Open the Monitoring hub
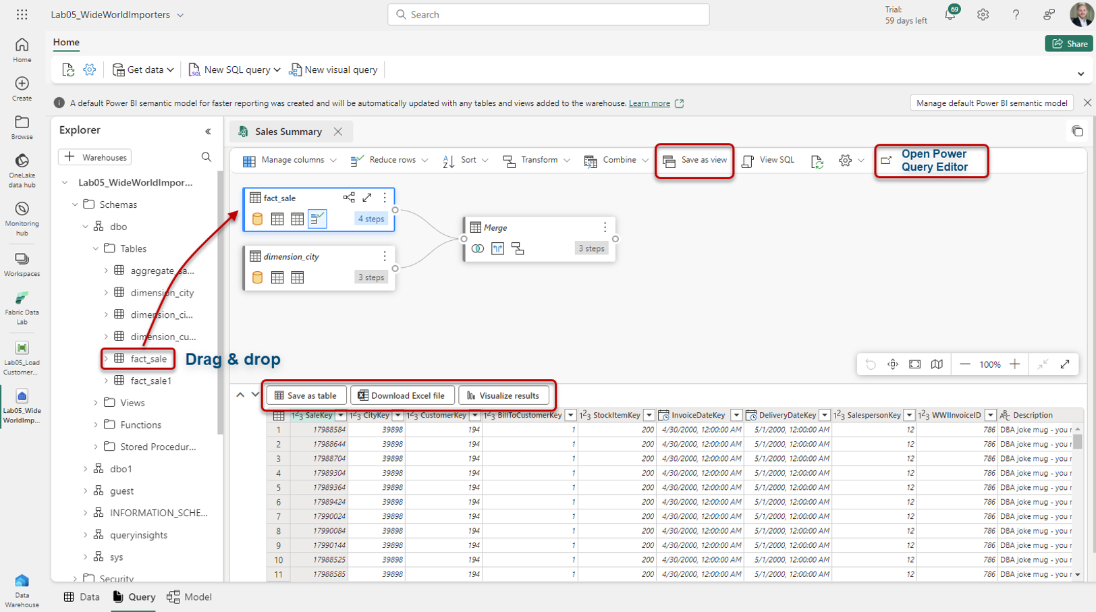 click(22, 219)
